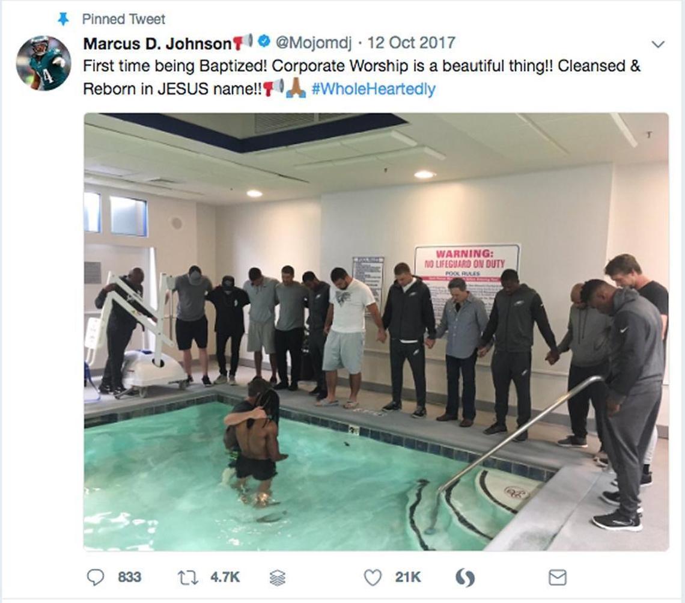Click the pinned tweet pushpin icon

click(64, 19)
